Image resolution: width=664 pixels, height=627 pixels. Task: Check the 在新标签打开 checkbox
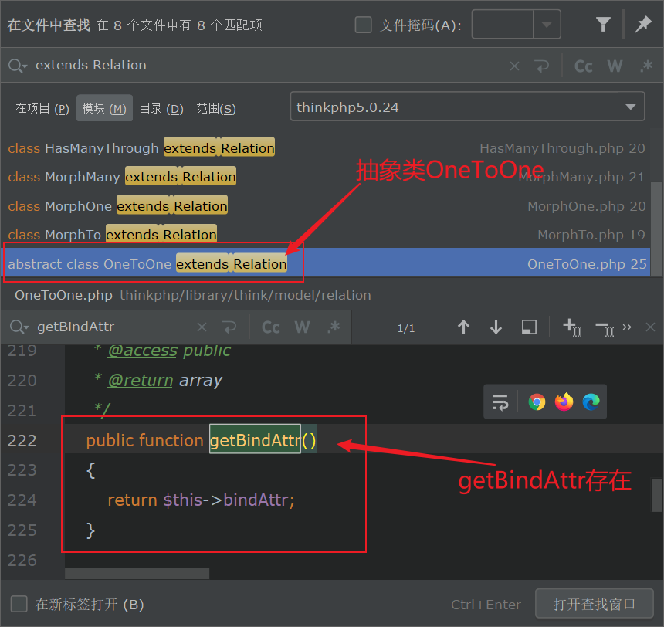[x=19, y=604]
